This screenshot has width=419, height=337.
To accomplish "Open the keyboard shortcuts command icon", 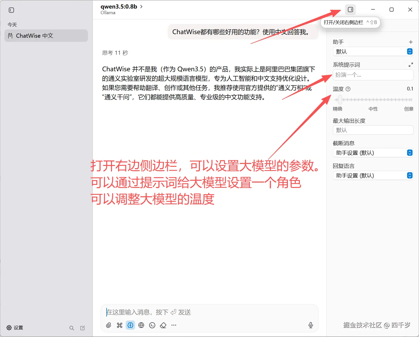I will tap(119, 325).
